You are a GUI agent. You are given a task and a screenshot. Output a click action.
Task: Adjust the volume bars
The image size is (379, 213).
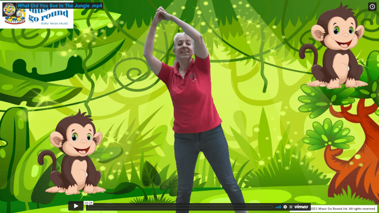pos(278,207)
